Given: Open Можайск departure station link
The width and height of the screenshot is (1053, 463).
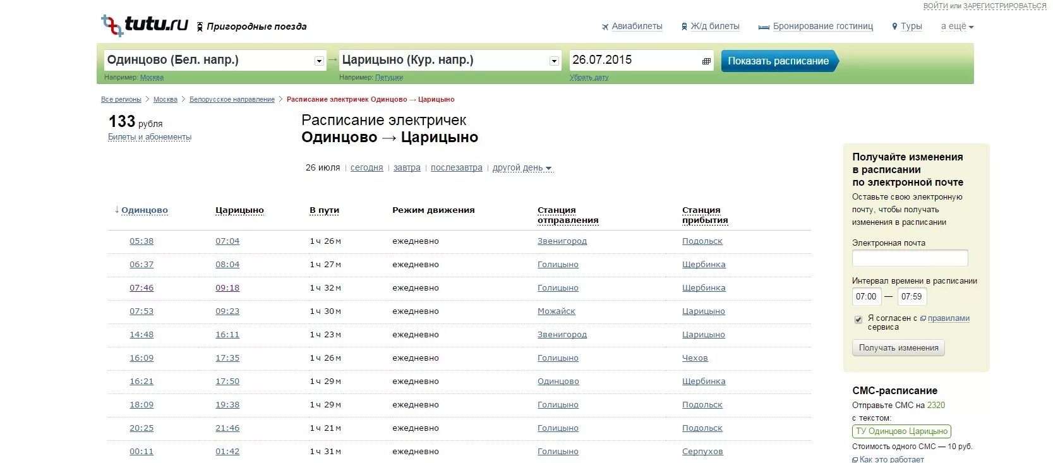Looking at the screenshot, I should point(557,311).
